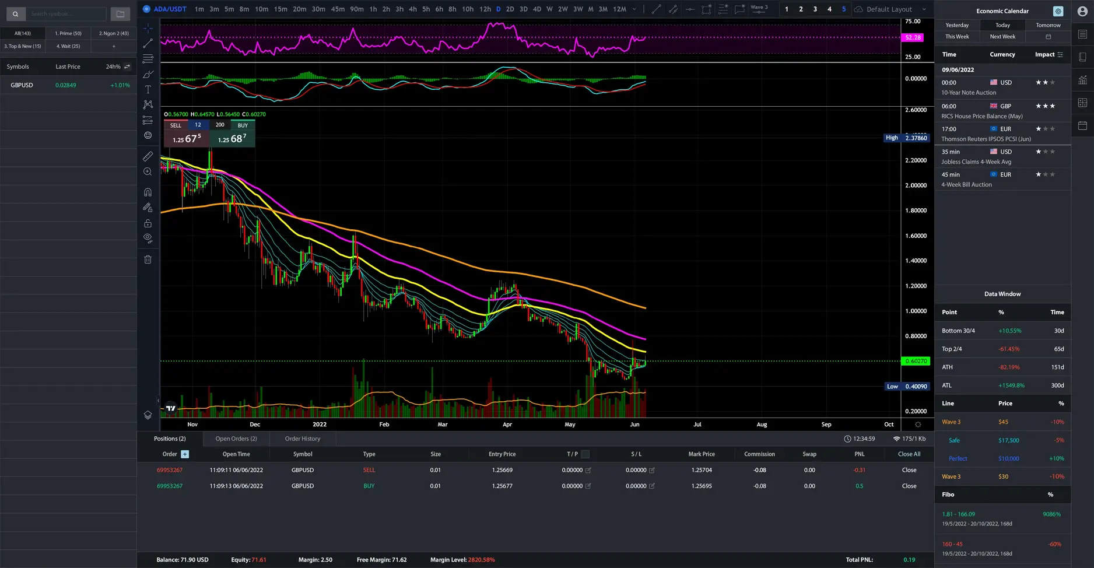Open Economic Calendar settings gear
The image size is (1094, 568).
click(x=1058, y=11)
